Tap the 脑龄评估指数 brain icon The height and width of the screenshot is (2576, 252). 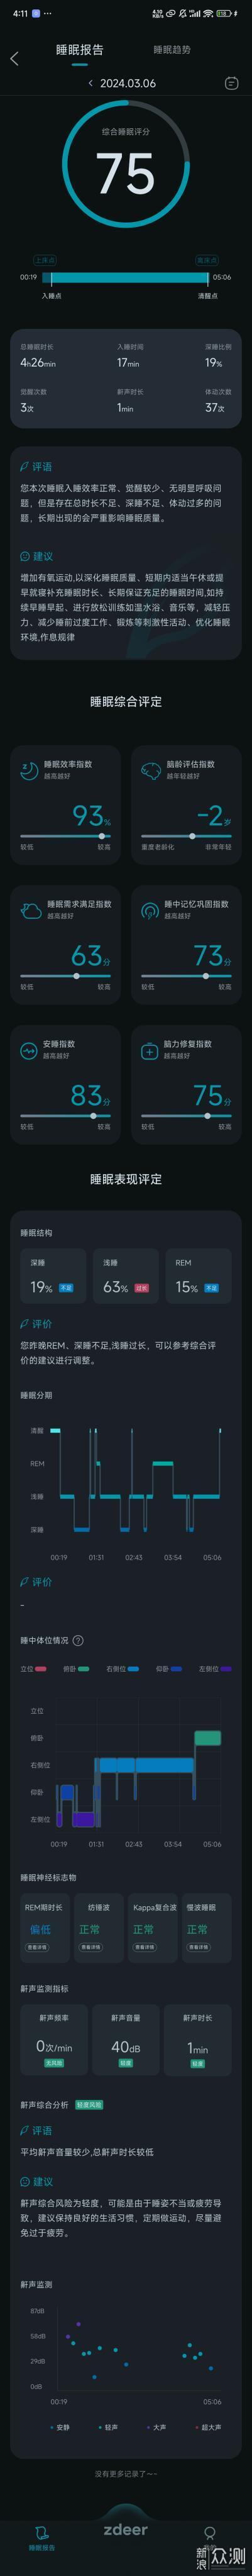[x=150, y=769]
